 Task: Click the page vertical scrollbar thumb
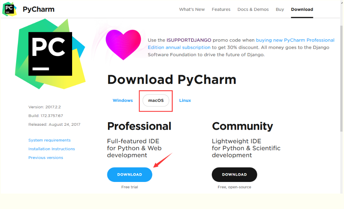click(341, 78)
